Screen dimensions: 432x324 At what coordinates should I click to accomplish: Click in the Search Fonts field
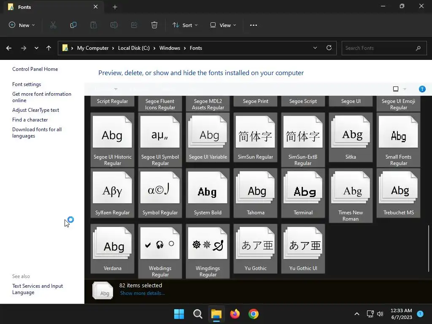point(384,48)
